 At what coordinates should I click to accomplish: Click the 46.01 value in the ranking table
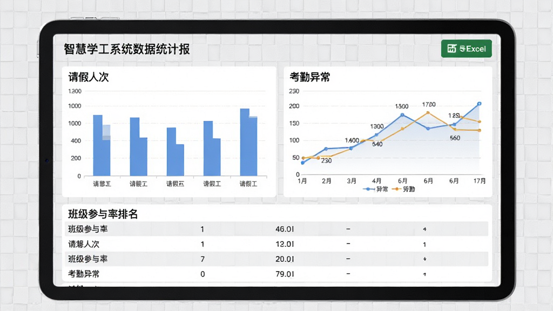285,229
